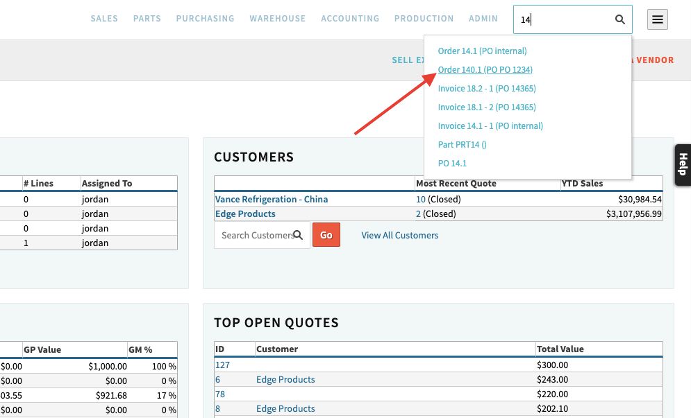Open the hamburger menu at top right

point(657,19)
